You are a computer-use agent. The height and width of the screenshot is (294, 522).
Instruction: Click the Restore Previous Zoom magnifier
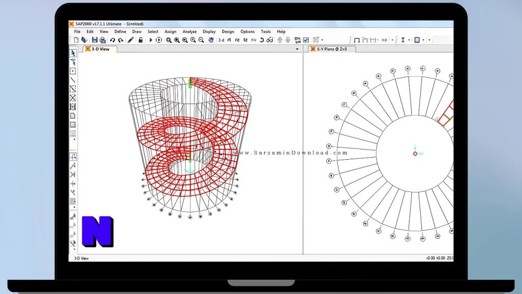point(185,40)
